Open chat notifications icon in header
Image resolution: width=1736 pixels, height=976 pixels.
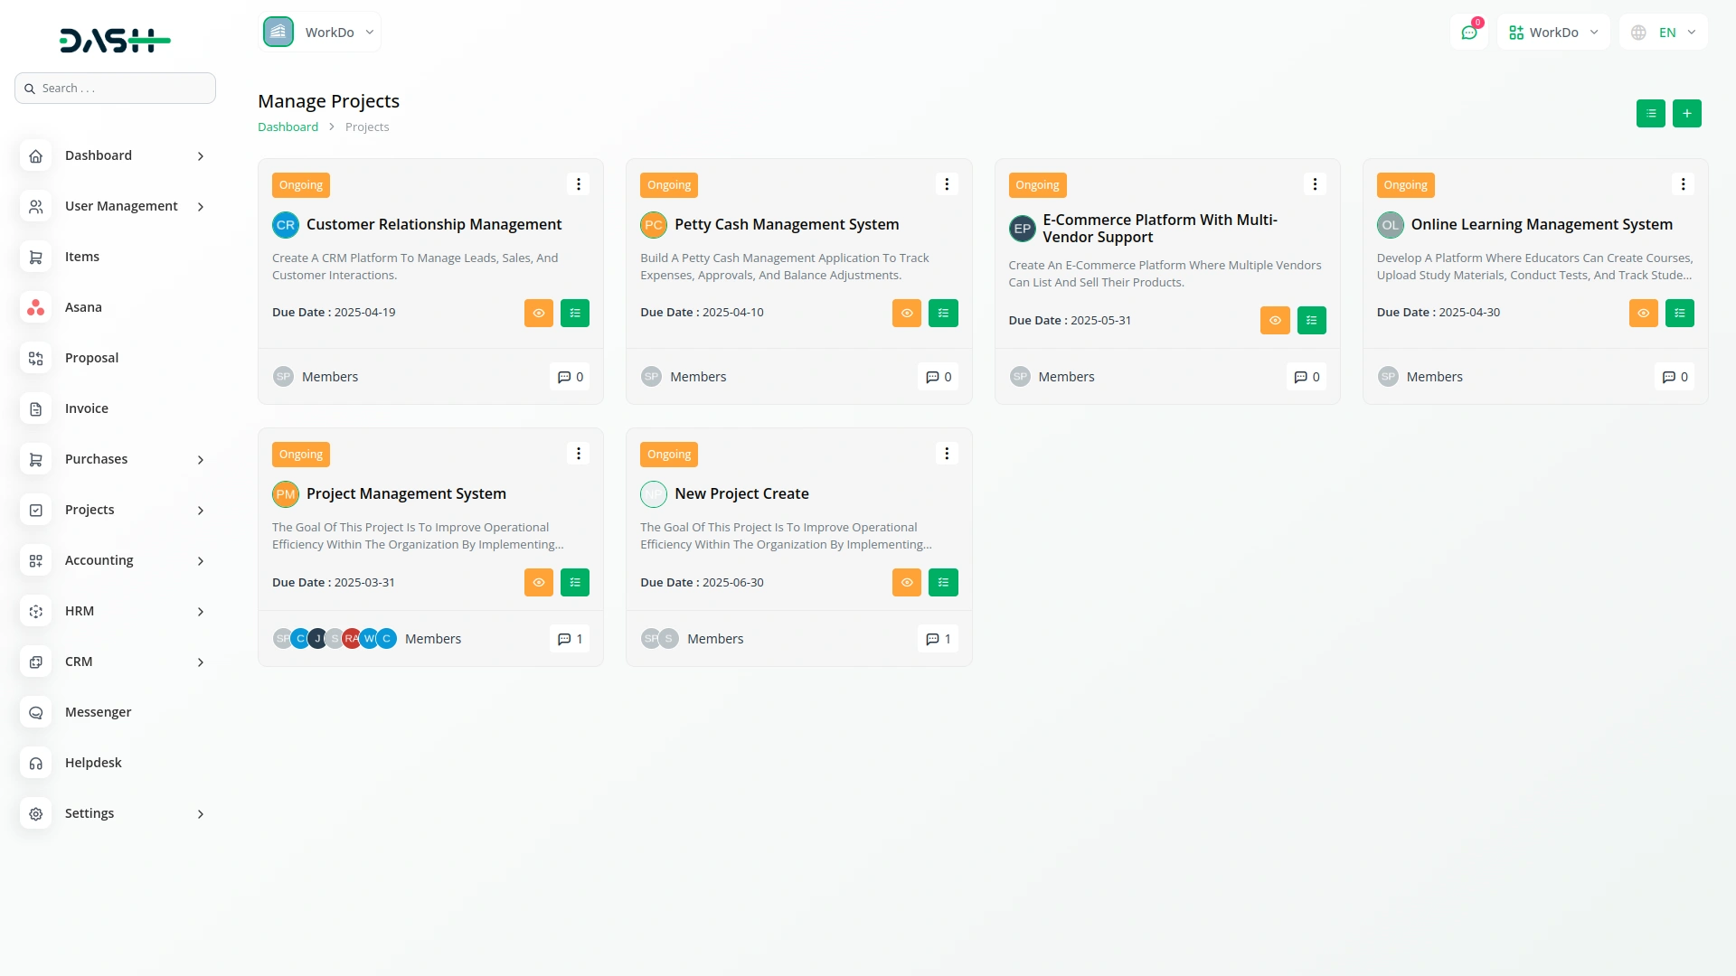1469,33
